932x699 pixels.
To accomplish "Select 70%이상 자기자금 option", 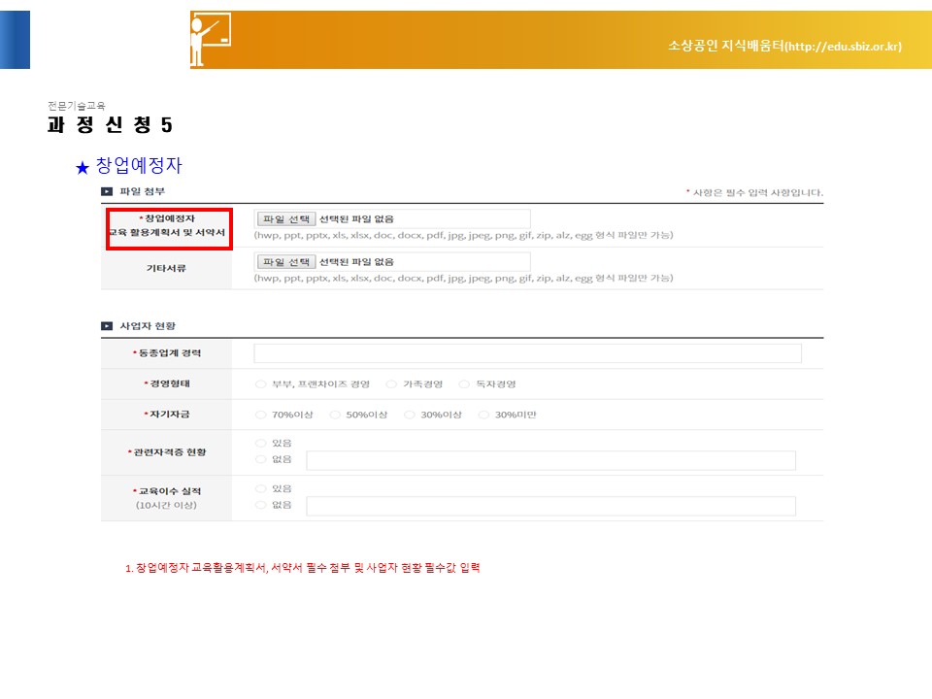I will (x=260, y=415).
